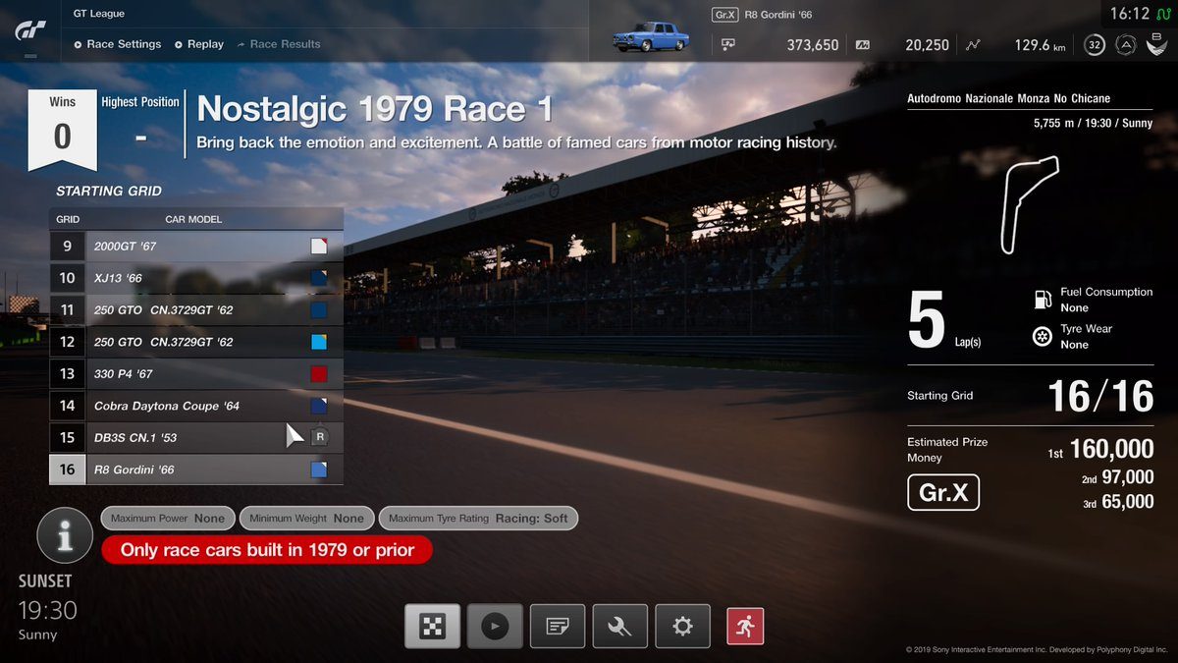Switch to the Race Results tab
The width and height of the screenshot is (1178, 663).
pos(279,44)
